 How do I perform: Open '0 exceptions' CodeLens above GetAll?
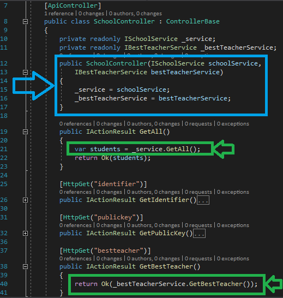(x=233, y=124)
